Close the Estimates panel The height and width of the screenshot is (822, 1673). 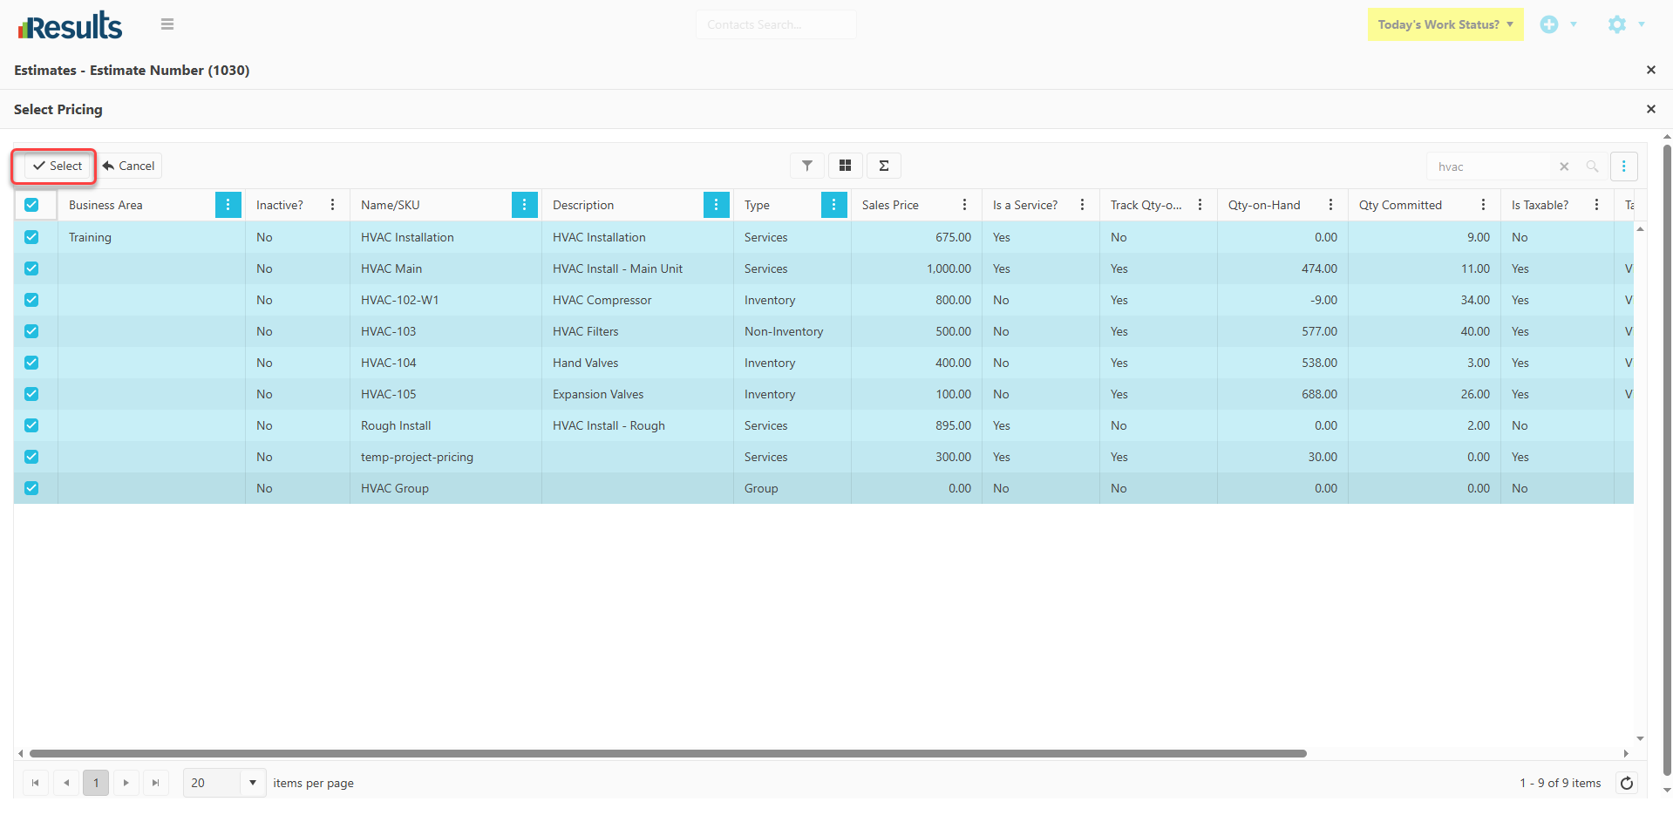(x=1650, y=70)
